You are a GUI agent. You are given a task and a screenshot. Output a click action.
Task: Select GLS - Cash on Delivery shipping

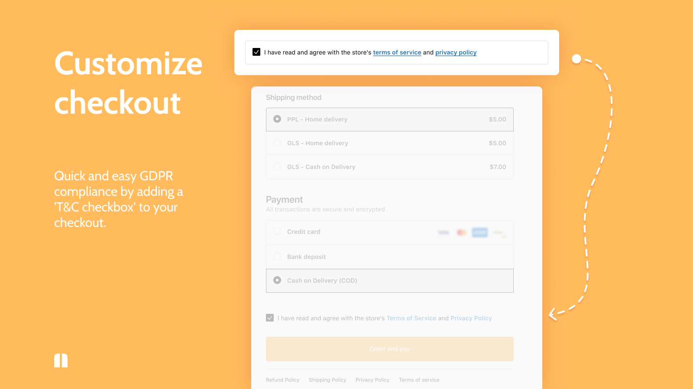pyautogui.click(x=277, y=166)
